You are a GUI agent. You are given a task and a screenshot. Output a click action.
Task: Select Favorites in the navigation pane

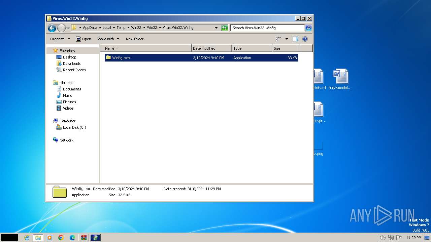[x=67, y=51]
